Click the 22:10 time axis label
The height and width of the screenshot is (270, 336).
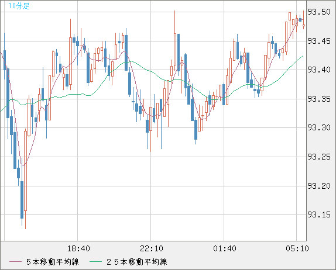click(152, 248)
